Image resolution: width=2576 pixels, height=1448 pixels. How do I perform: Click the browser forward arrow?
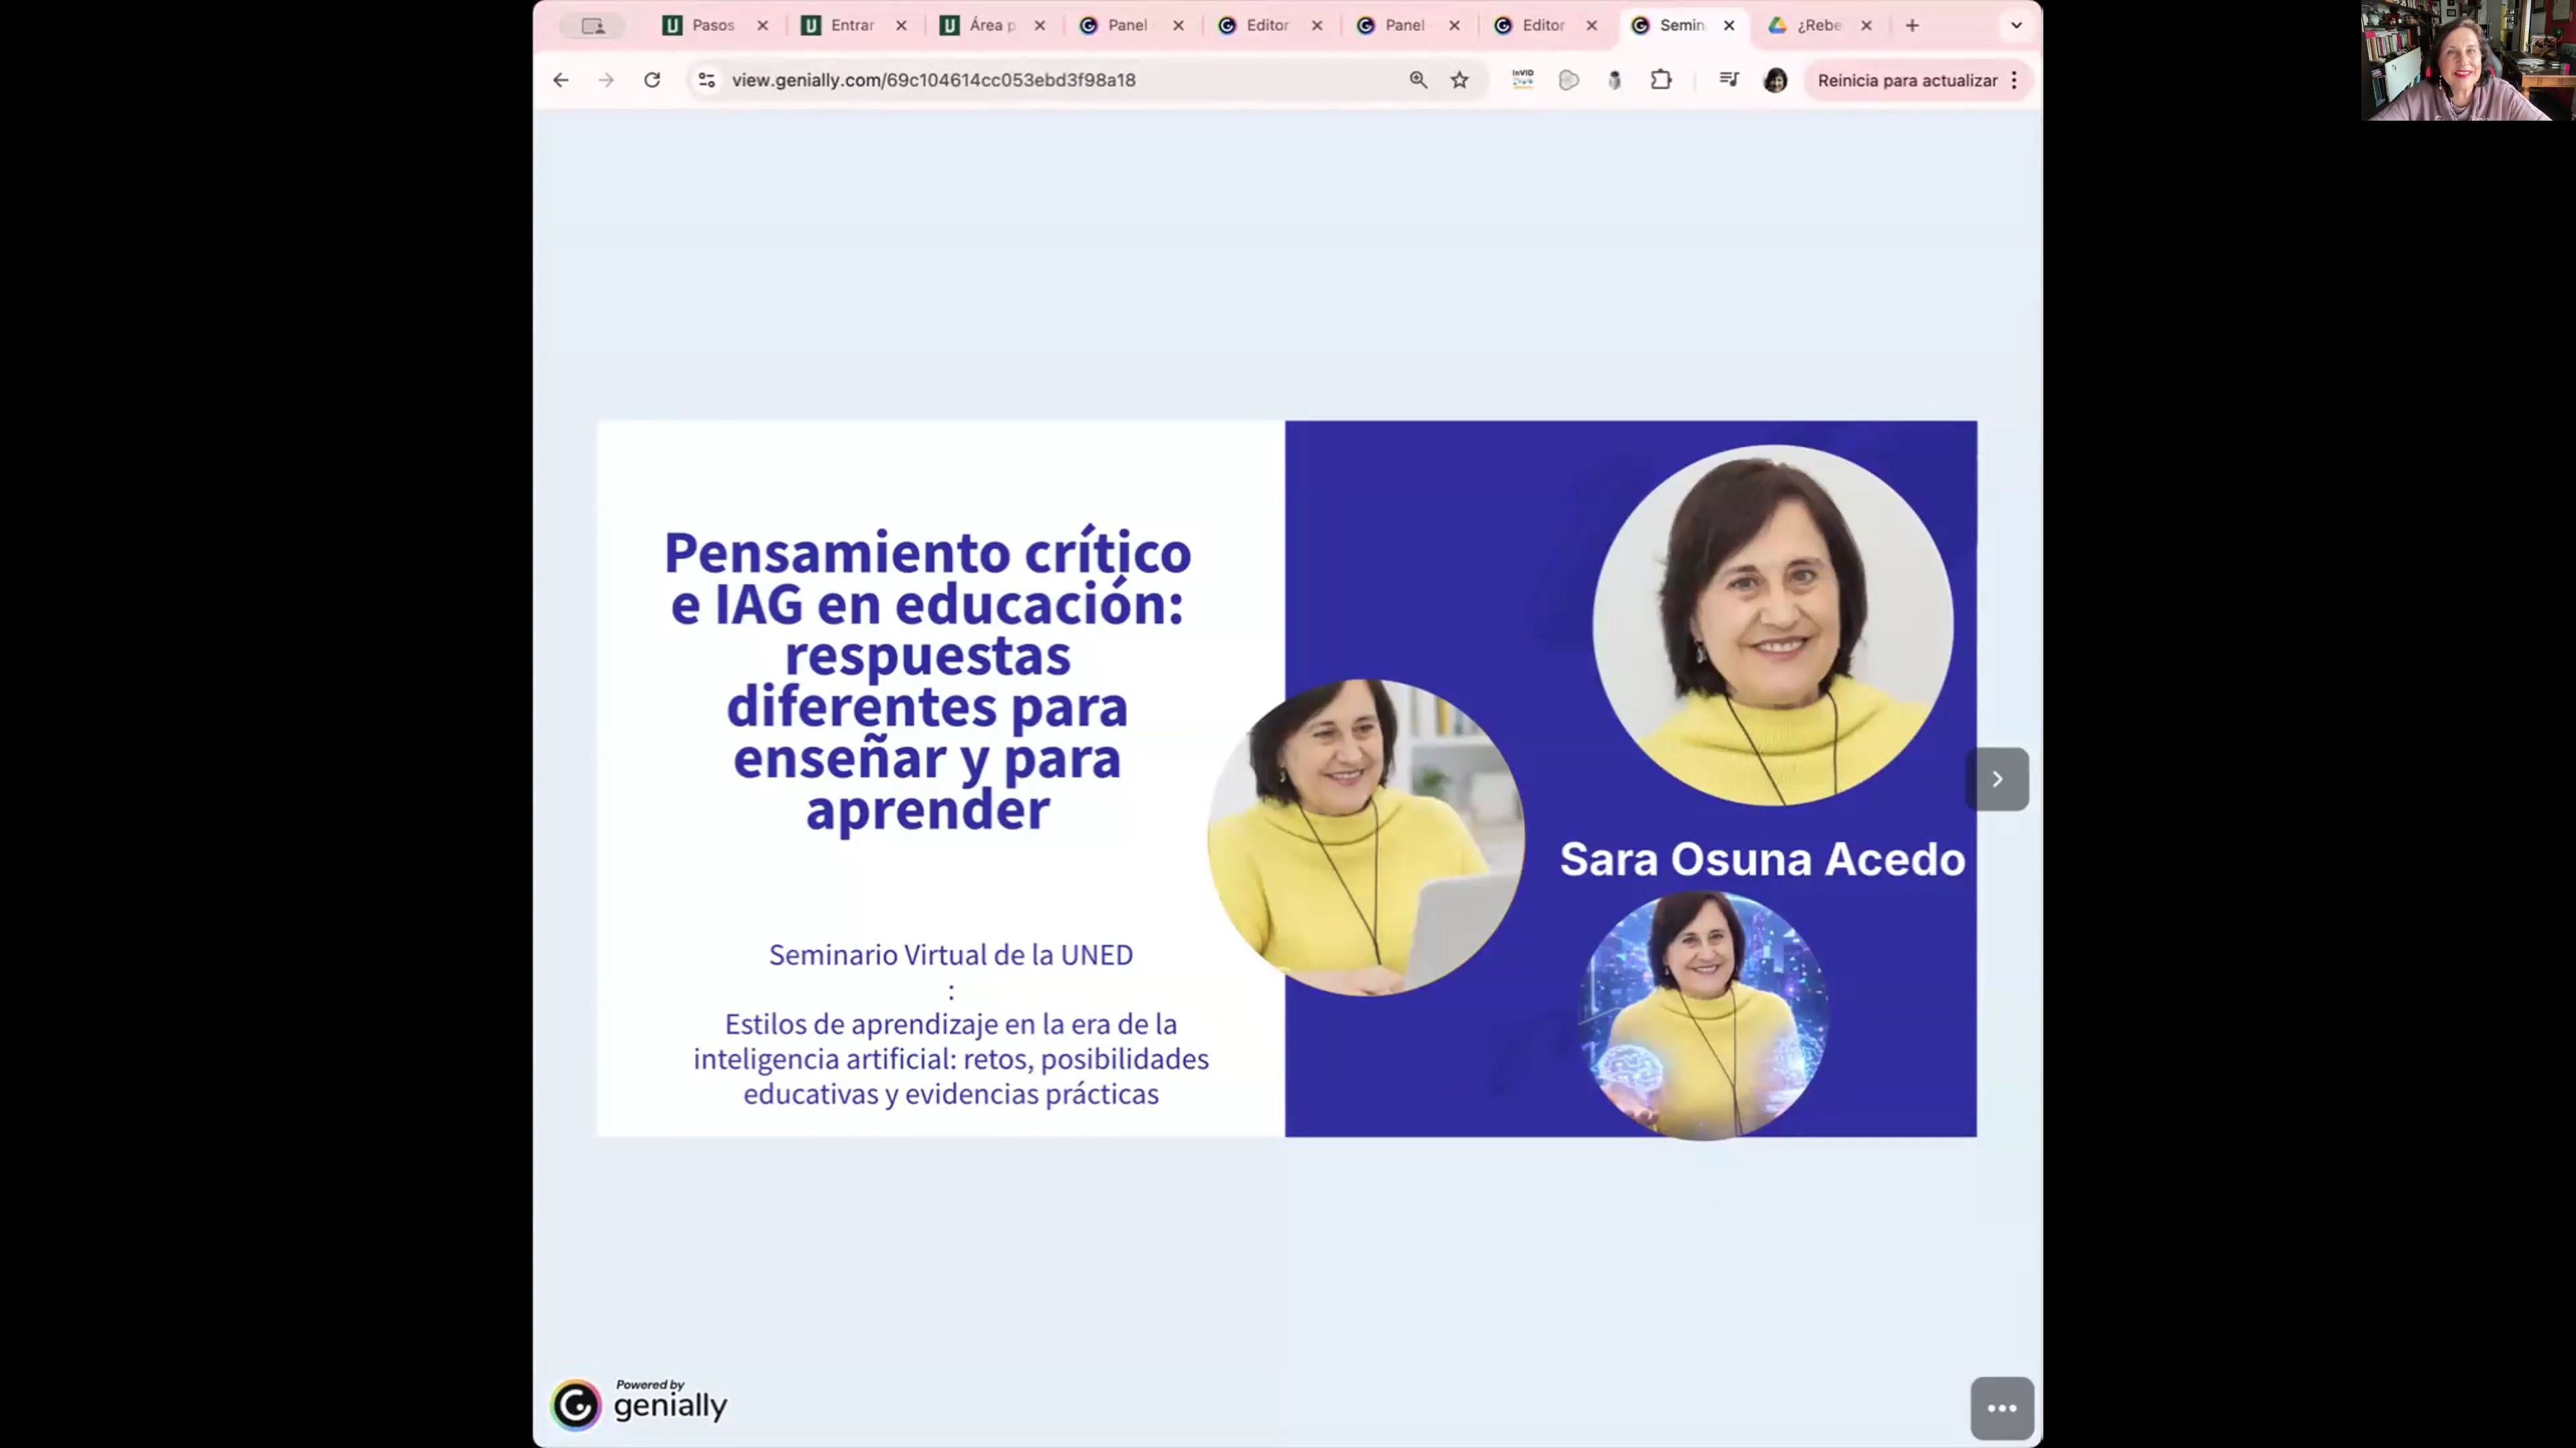[606, 80]
